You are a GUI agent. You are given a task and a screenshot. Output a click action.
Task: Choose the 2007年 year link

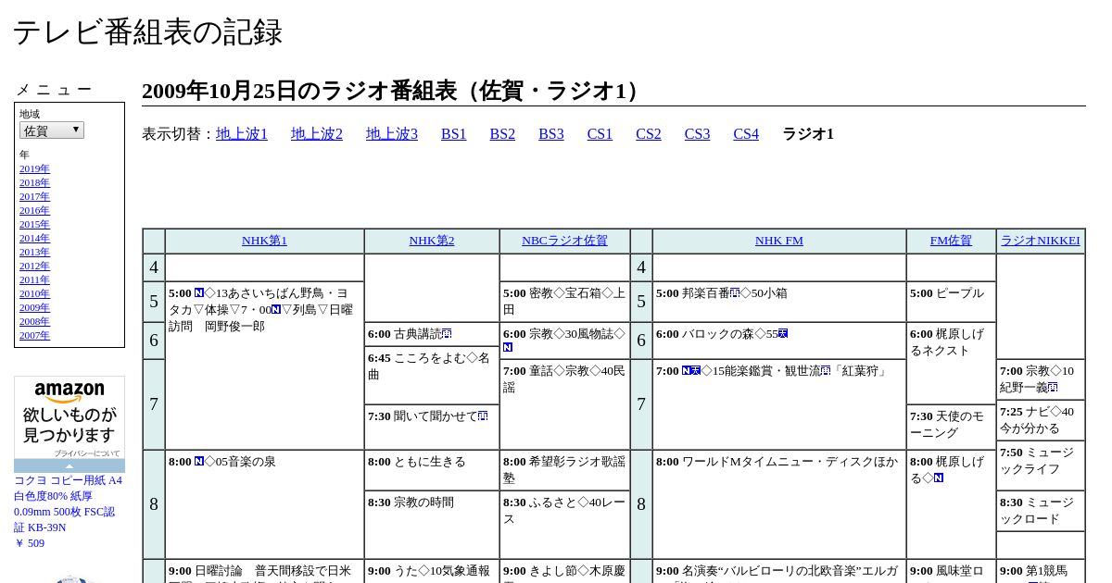point(34,335)
